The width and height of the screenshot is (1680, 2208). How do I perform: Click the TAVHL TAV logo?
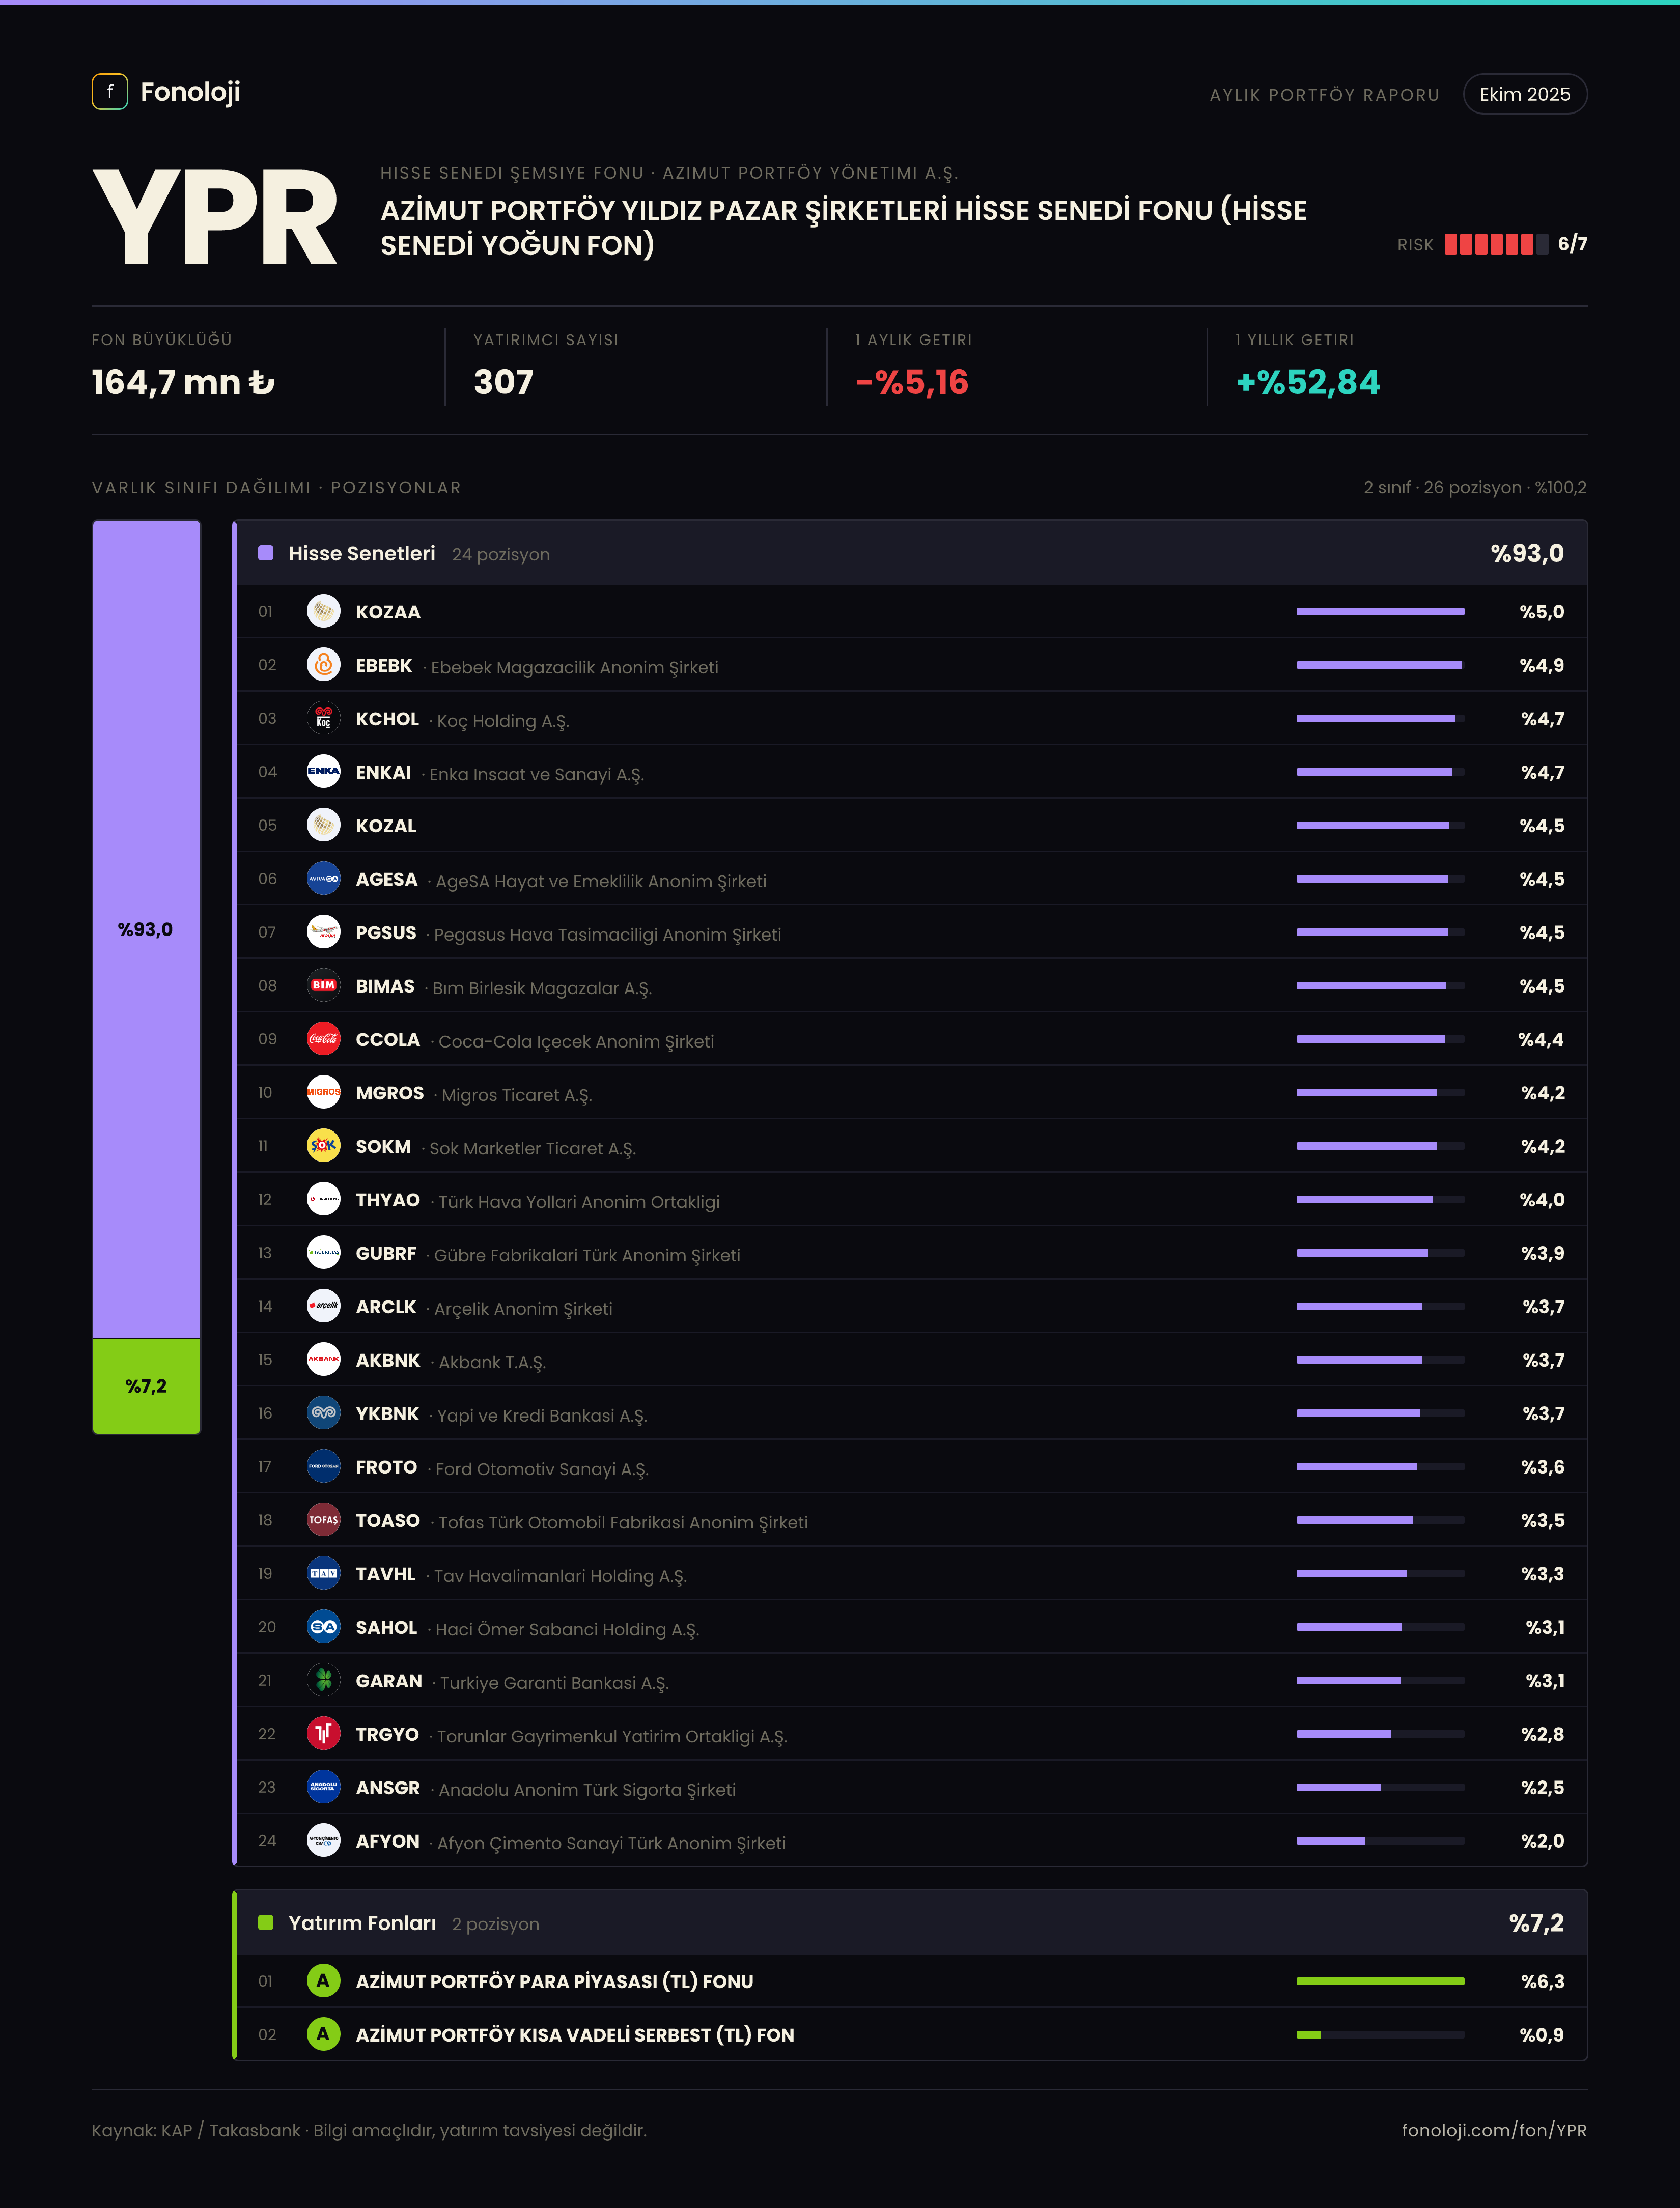tap(323, 1574)
